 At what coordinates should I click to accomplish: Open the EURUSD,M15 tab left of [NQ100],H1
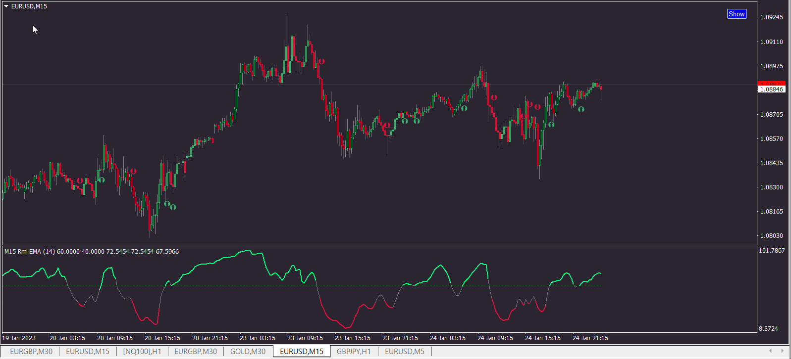pyautogui.click(x=88, y=352)
